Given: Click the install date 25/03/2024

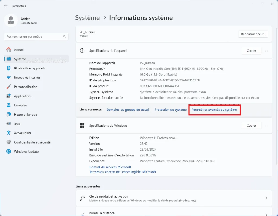Looking at the screenshot, I should (x=148, y=149).
